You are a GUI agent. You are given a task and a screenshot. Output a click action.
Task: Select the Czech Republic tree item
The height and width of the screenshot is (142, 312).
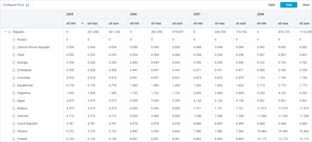27,124
